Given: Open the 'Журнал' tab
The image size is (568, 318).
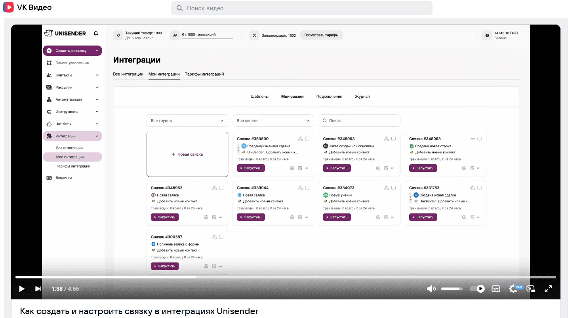Looking at the screenshot, I should tap(362, 97).
